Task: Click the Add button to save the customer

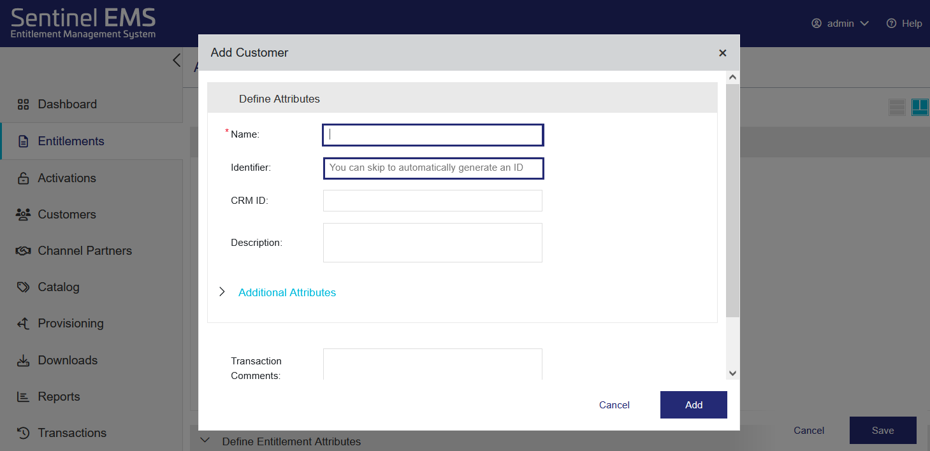Action: 694,404
